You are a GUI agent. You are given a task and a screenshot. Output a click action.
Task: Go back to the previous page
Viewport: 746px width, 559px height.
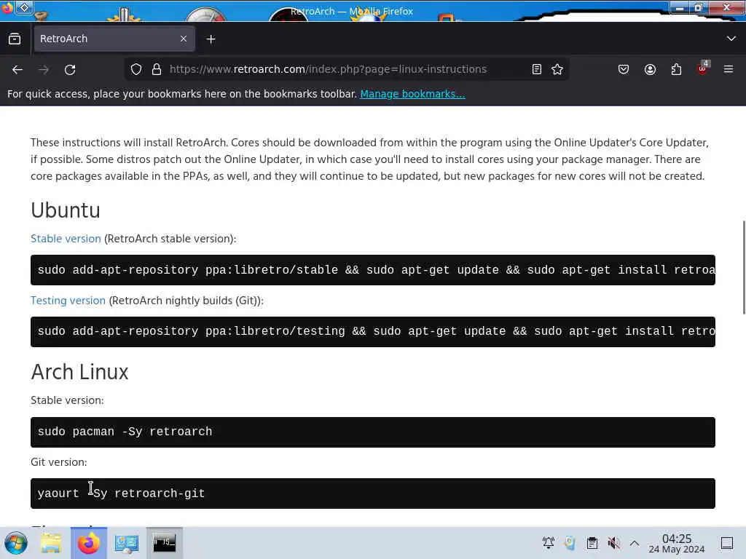click(17, 70)
